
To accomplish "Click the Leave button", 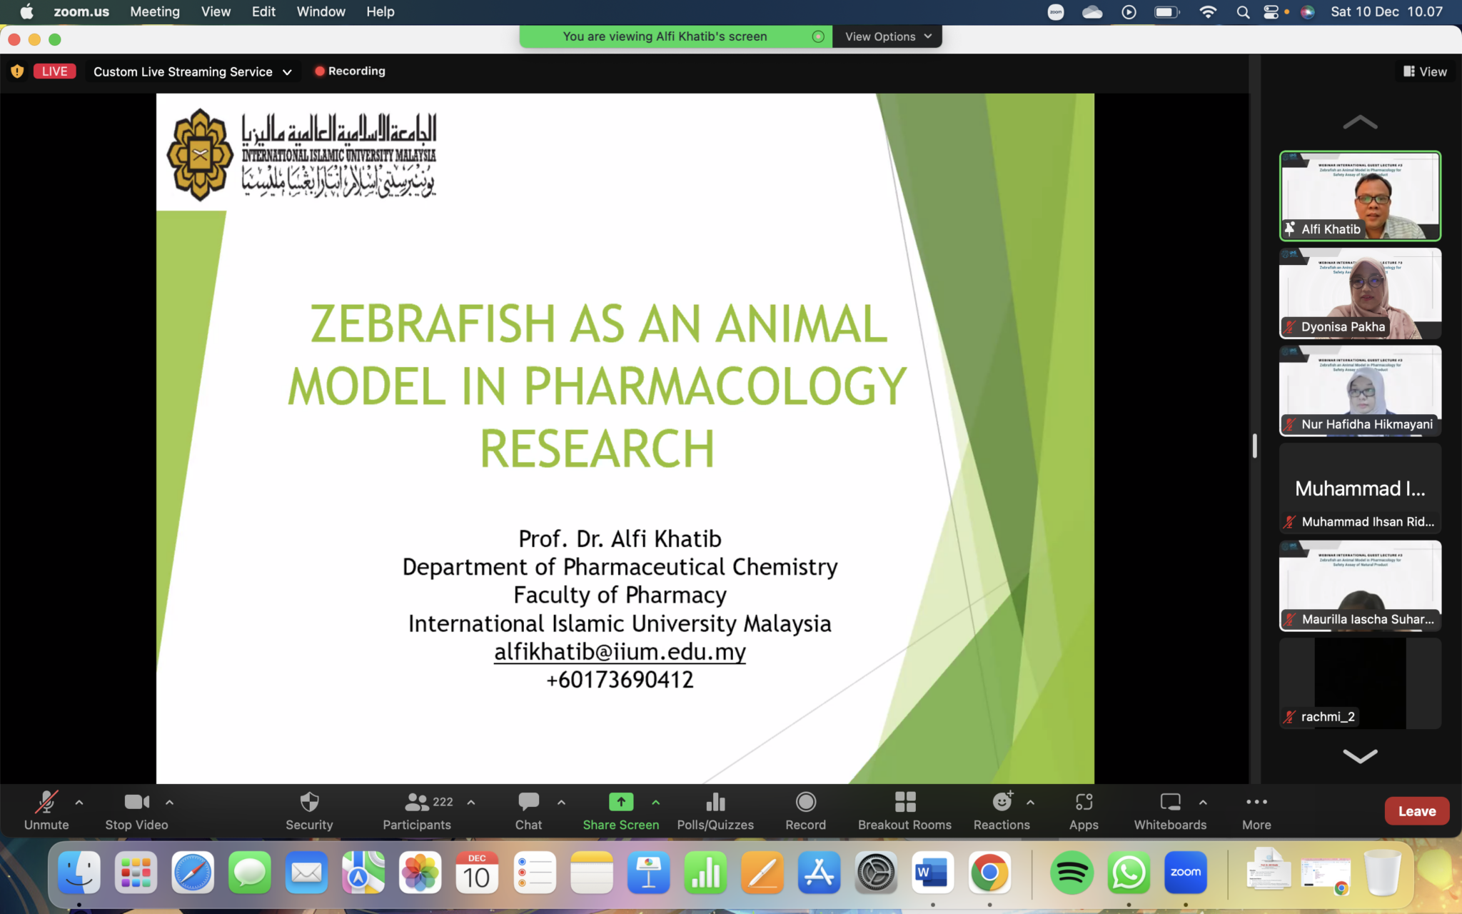I will click(1416, 810).
